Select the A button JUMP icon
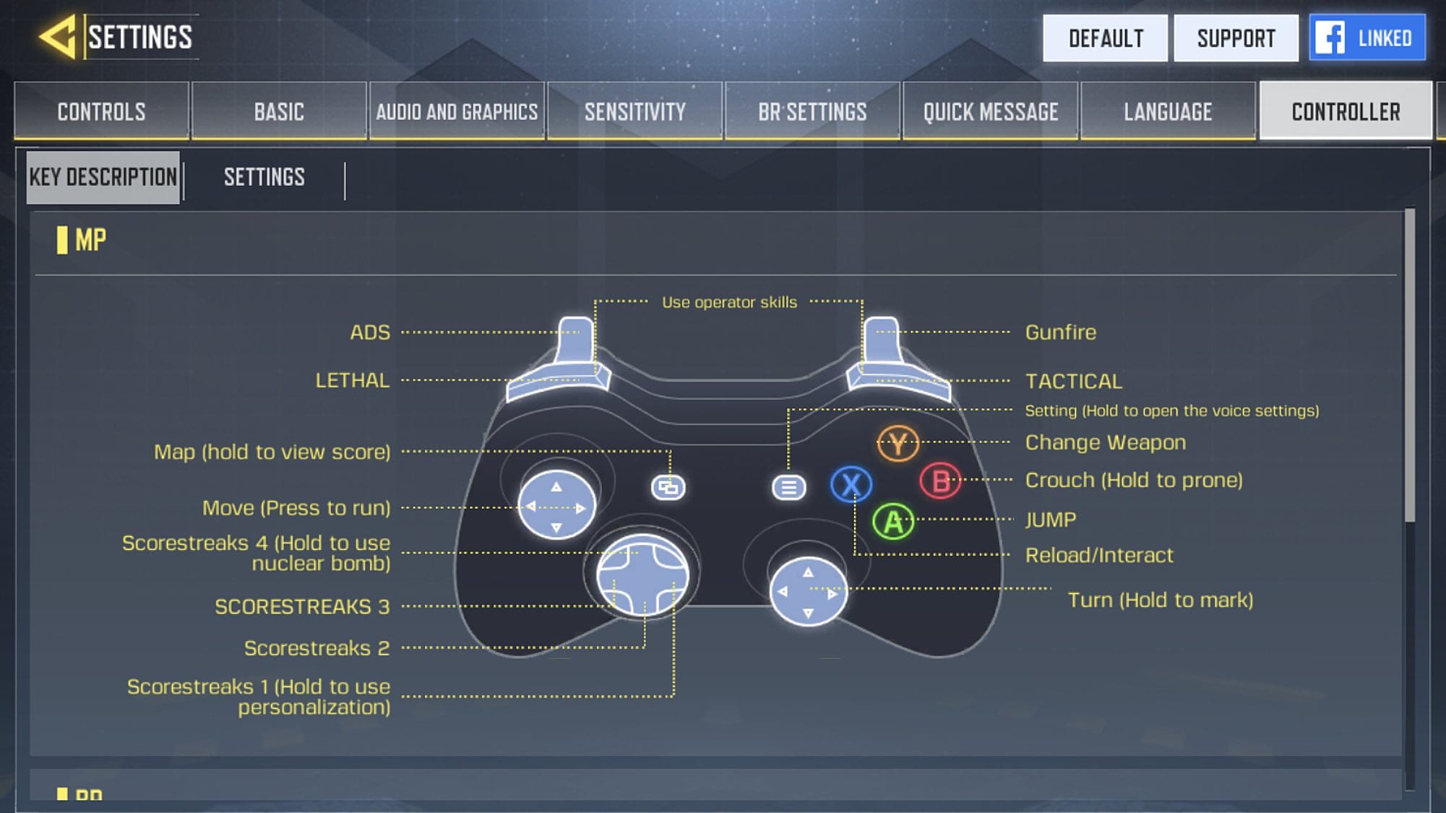This screenshot has height=813, width=1446. 893,520
